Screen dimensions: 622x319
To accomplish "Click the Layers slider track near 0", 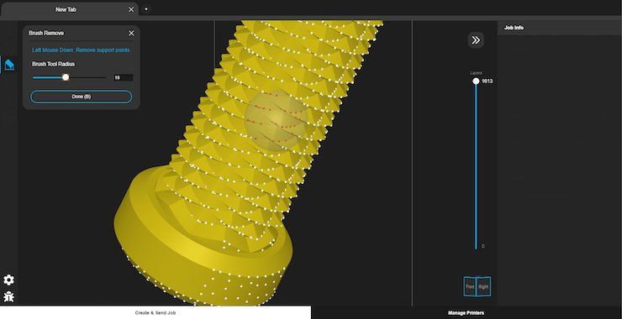I will click(476, 245).
